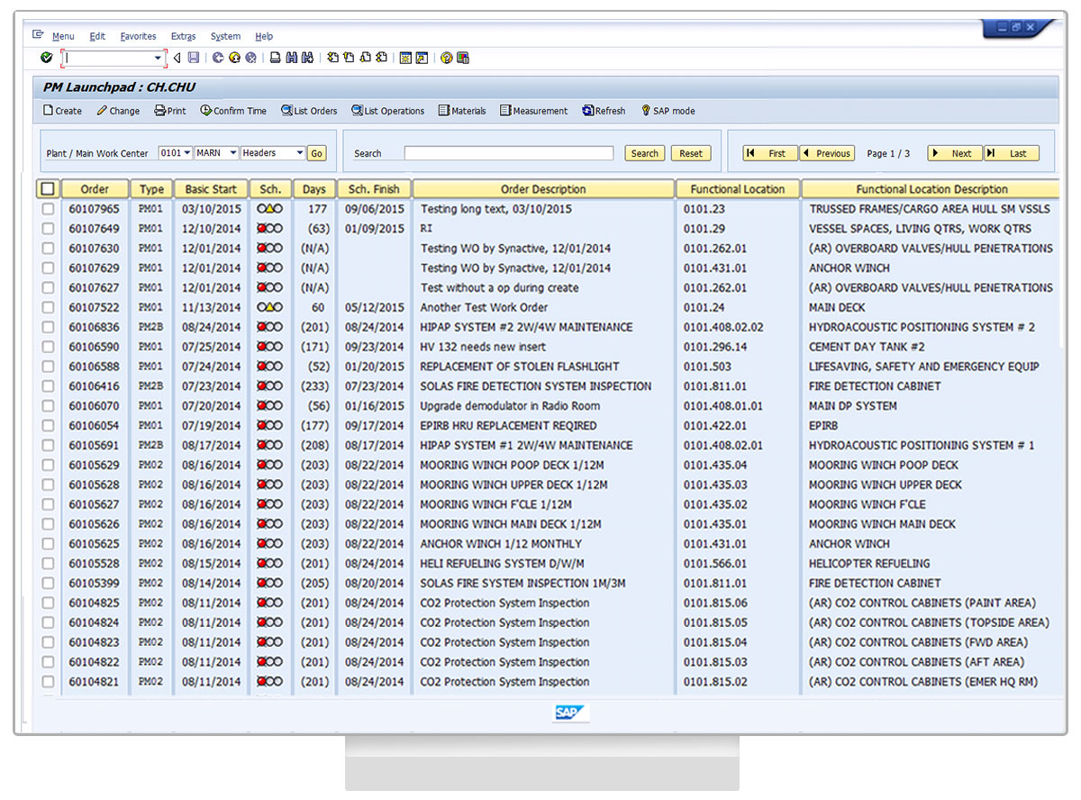1081x800 pixels.
Task: Click the green checkmark Enter icon
Action: 46,58
